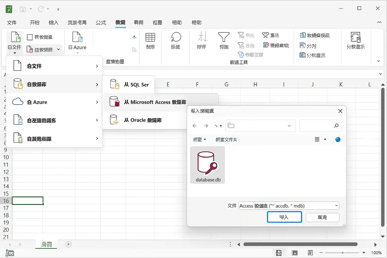
Task: Click the table grid icon in the ribbon
Action: pyautogui.click(x=150, y=37)
